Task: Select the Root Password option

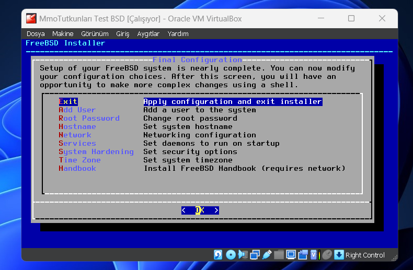Action: 89,118
